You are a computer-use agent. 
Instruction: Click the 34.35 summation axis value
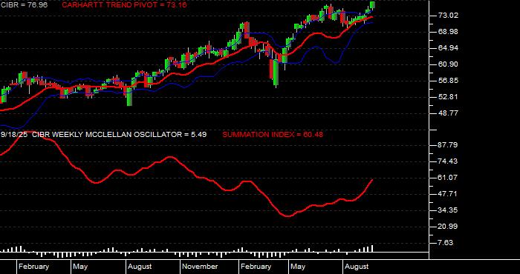pyautogui.click(x=448, y=210)
